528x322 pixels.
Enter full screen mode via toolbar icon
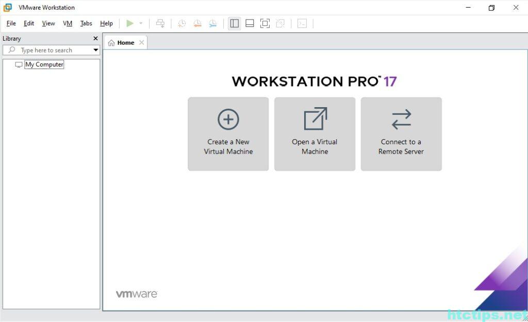(265, 23)
